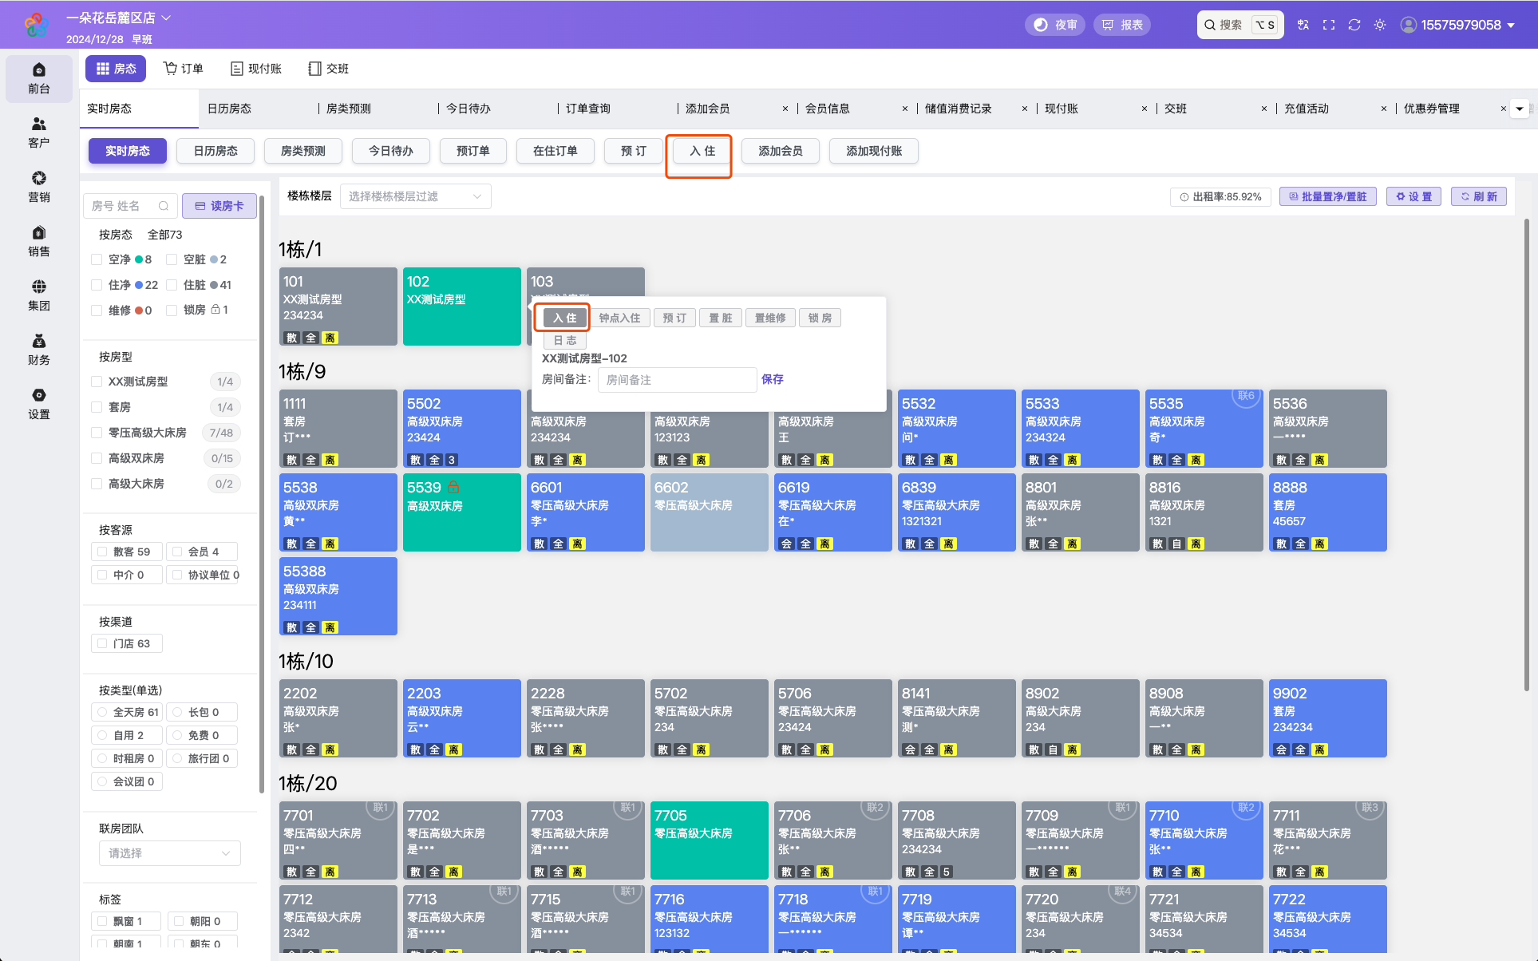The width and height of the screenshot is (1538, 961).
Task: Click the 搜索 search box in header
Action: (x=1240, y=25)
